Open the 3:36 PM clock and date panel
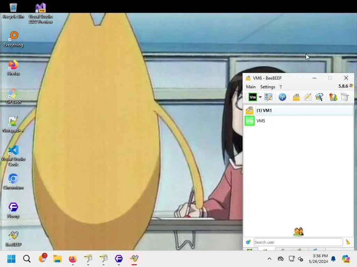The height and width of the screenshot is (267, 357). [318, 259]
